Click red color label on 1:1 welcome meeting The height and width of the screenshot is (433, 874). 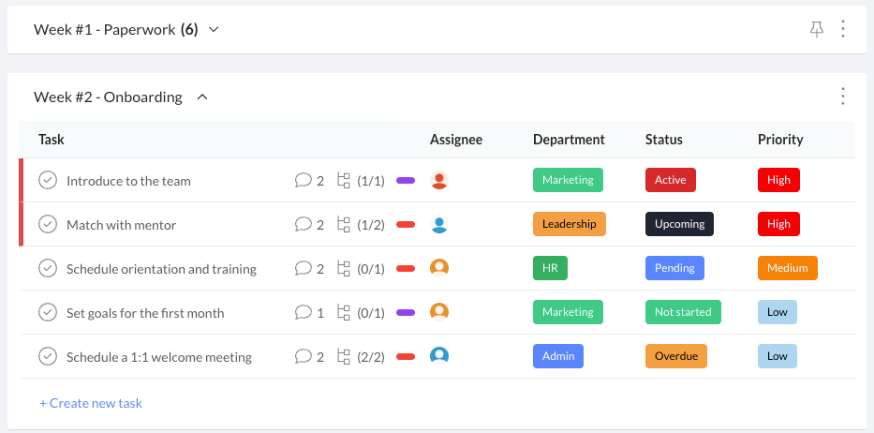406,356
